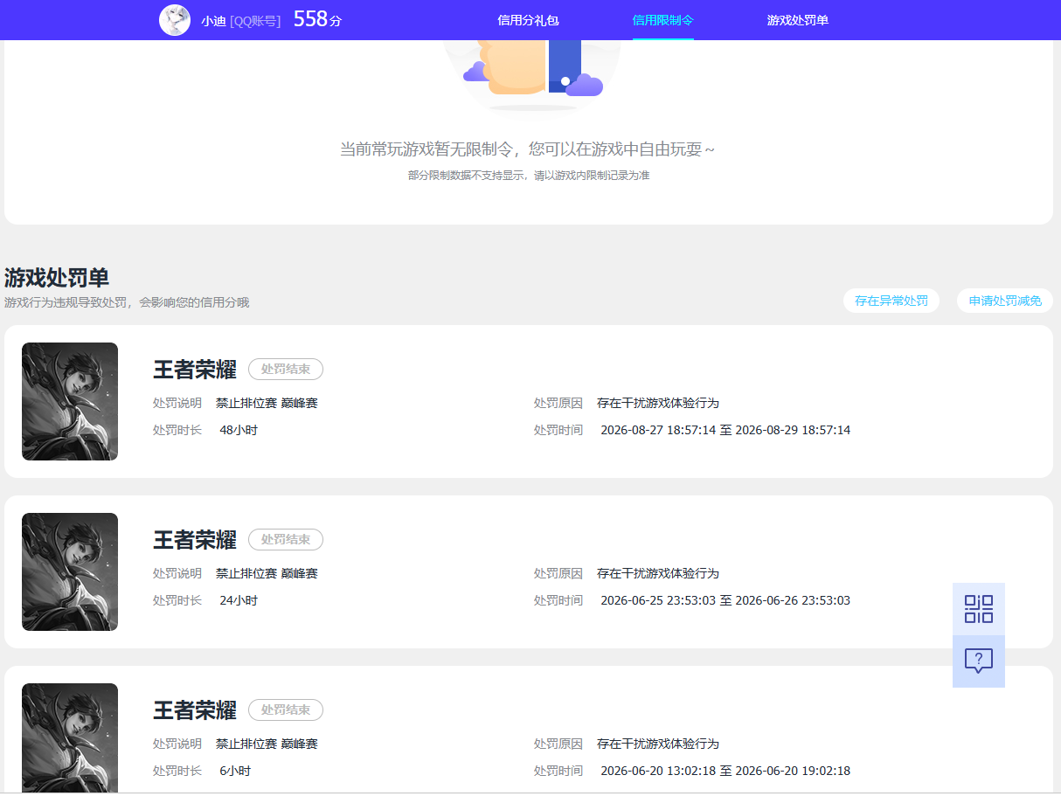Image resolution: width=1061 pixels, height=796 pixels.
Task: Click 处罚结束 badge on the 48小时 penalty card
Action: point(286,370)
